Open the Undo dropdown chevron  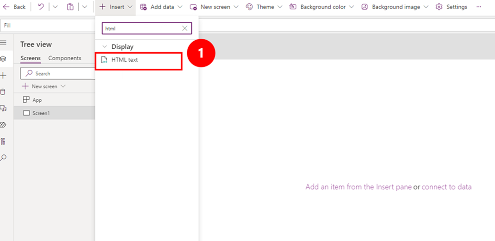coord(55,7)
